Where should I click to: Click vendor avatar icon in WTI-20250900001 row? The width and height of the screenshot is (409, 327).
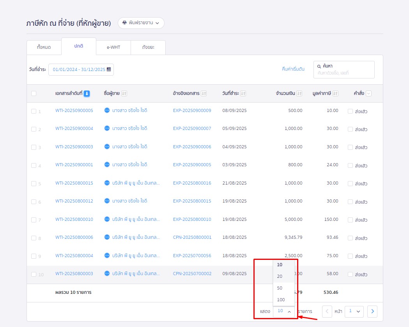tap(107, 165)
